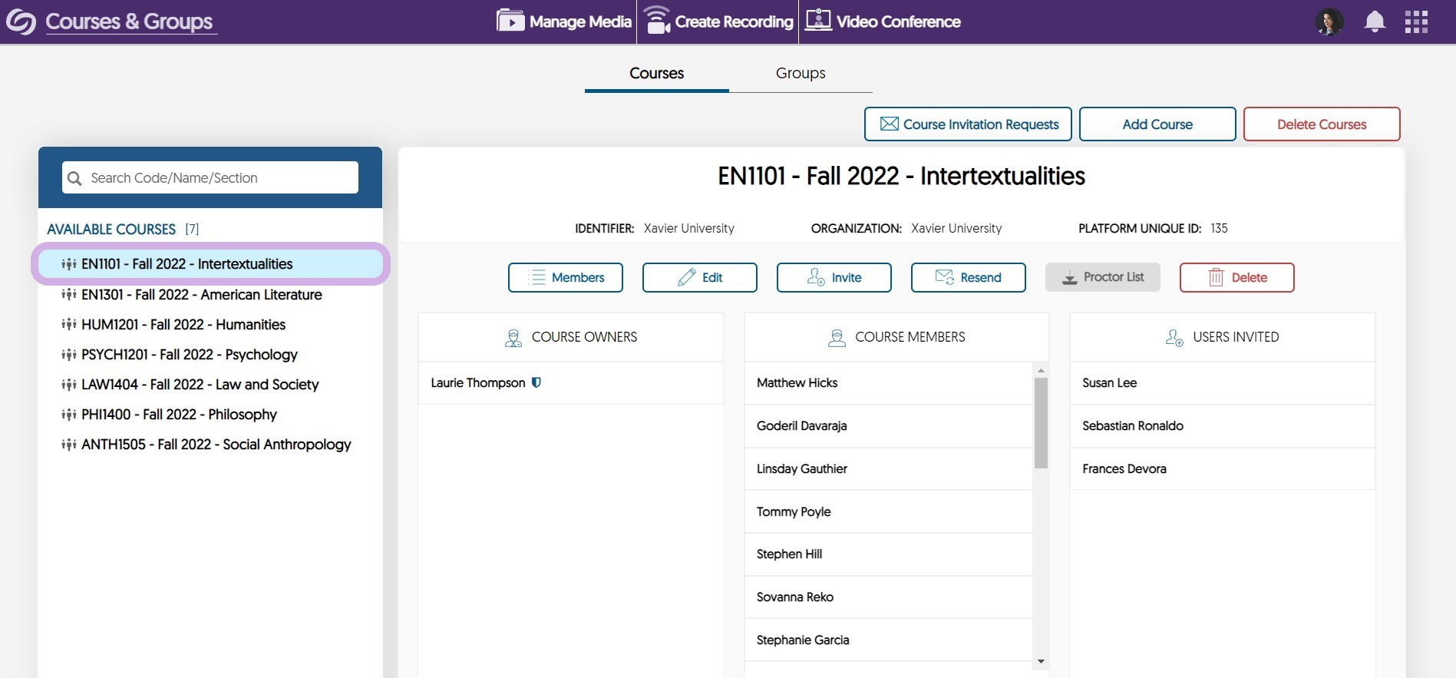
Task: Click the user profile avatar
Action: (x=1329, y=21)
